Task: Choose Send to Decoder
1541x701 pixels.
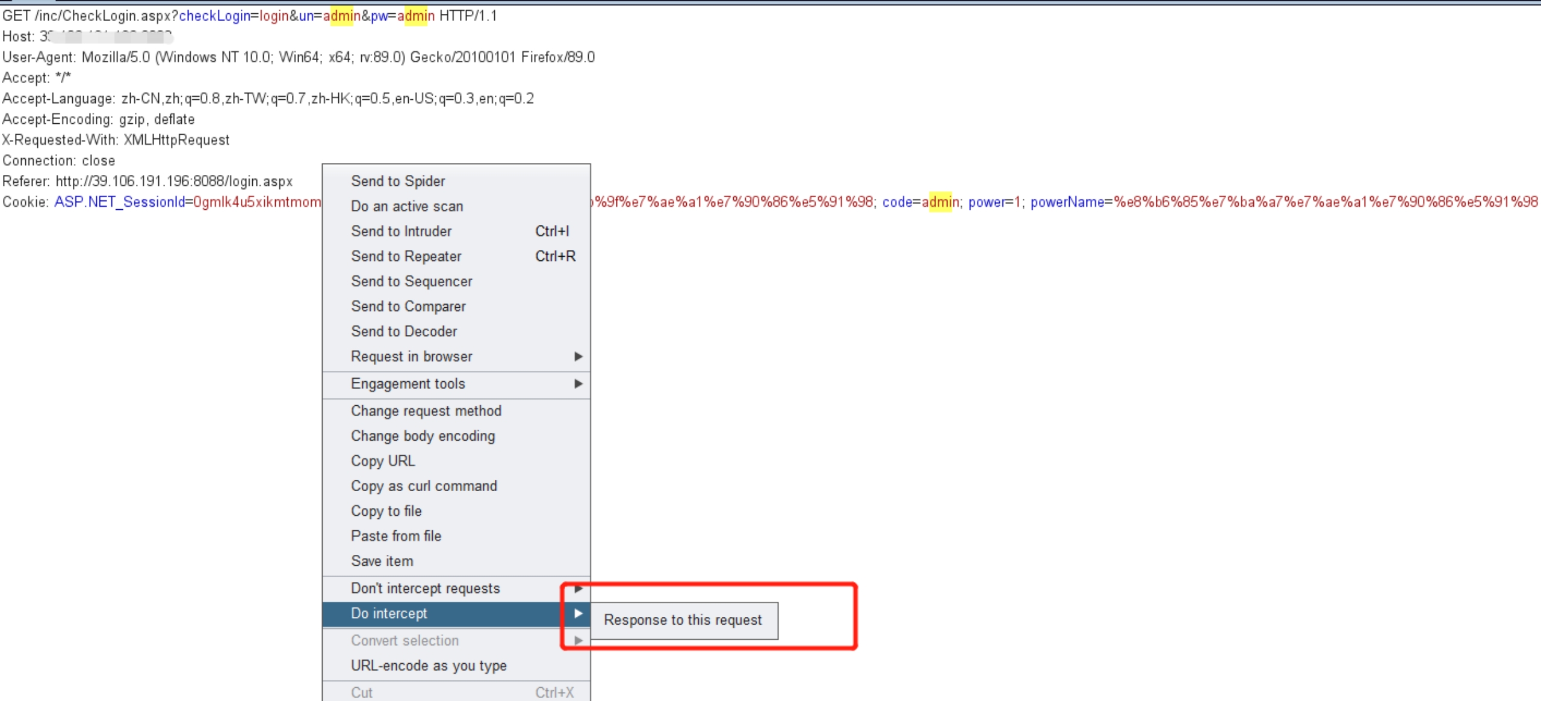Action: 404,331
